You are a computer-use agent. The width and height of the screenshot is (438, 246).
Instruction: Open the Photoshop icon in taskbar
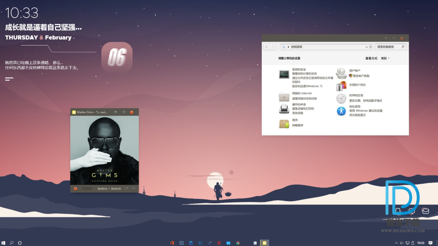[x=182, y=243]
